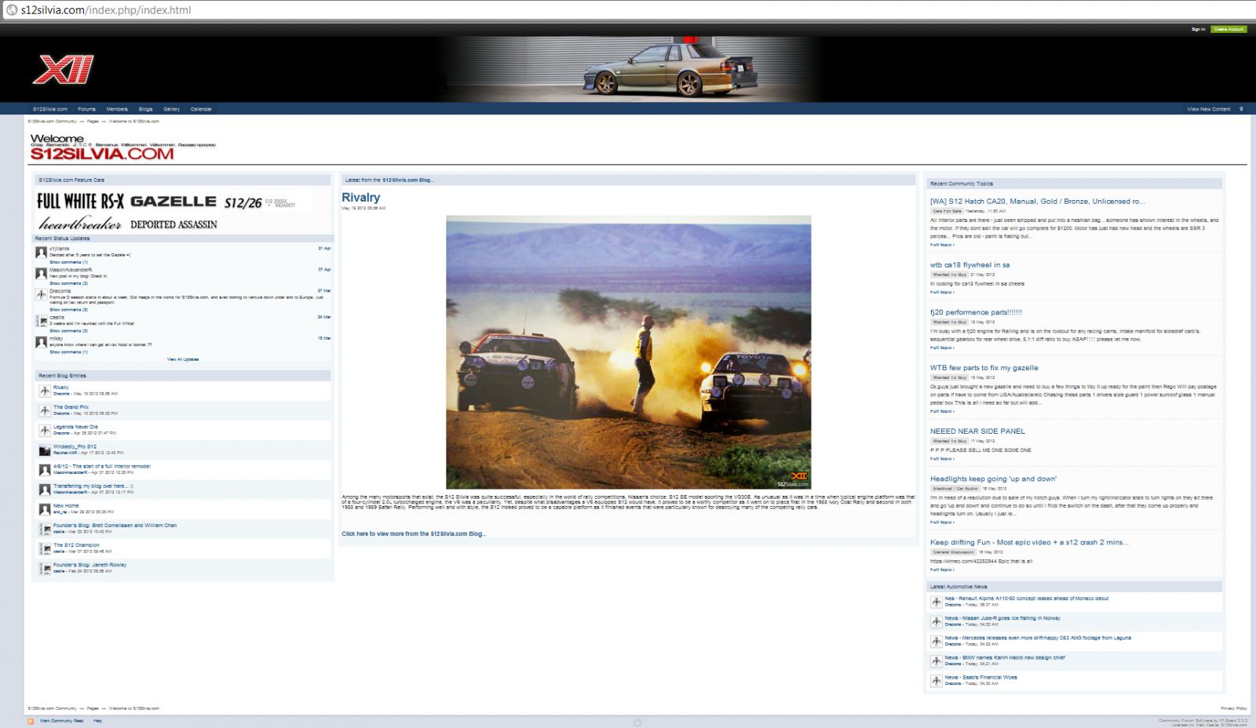The image size is (1256, 728).
Task: Click the scroll-to-top icon at page bottom
Action: click(637, 723)
